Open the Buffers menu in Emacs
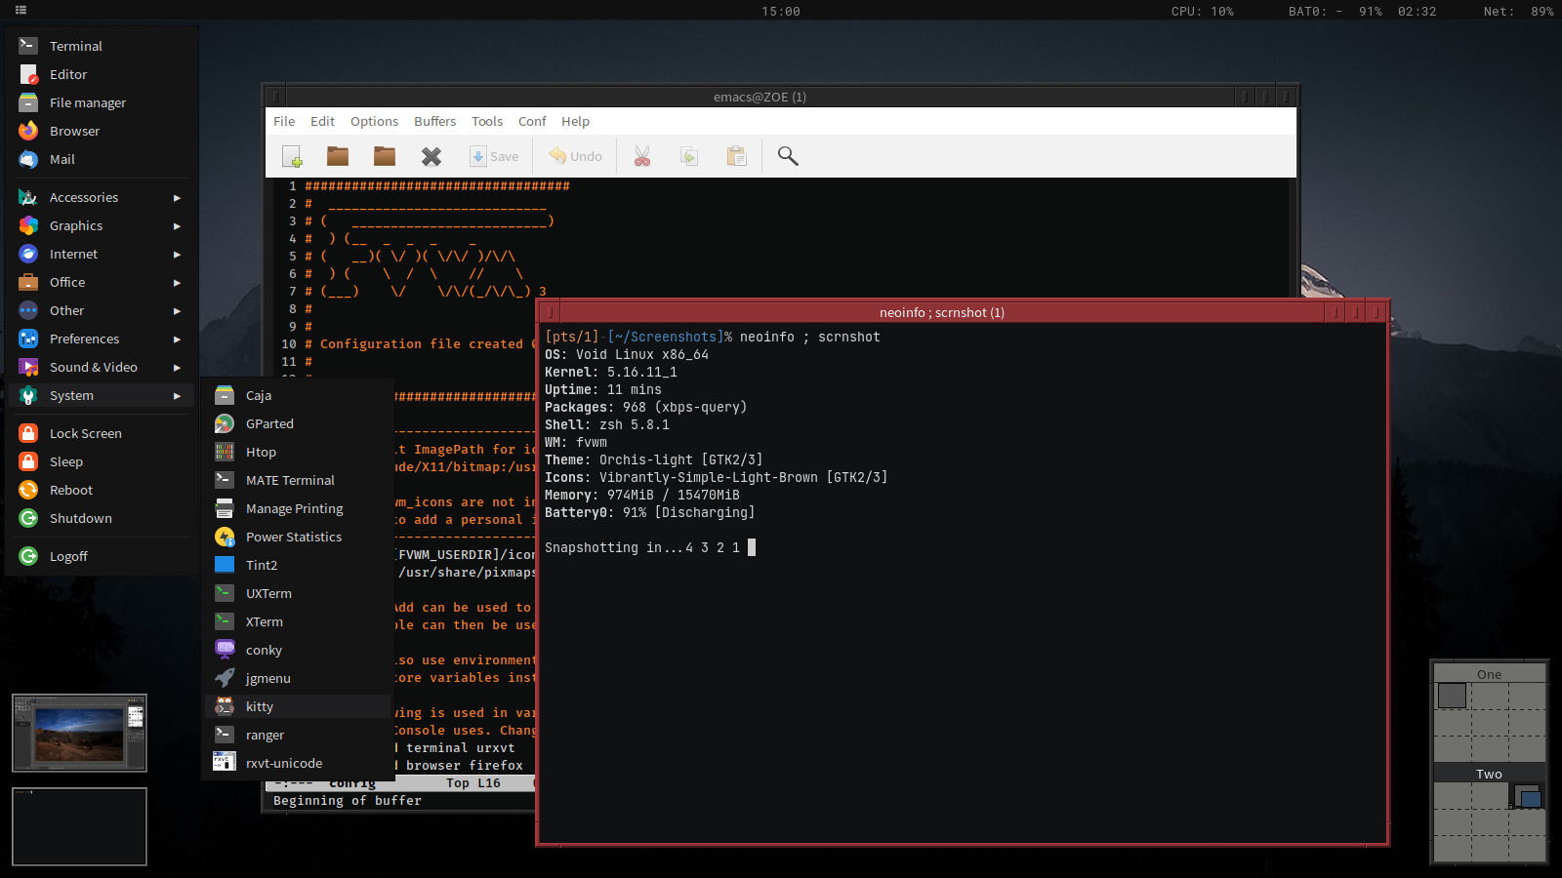The height and width of the screenshot is (878, 1562). (x=434, y=121)
